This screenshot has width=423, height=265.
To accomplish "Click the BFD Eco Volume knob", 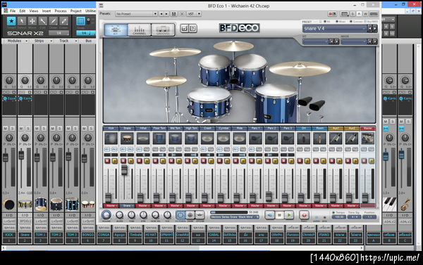I will click(106, 215).
